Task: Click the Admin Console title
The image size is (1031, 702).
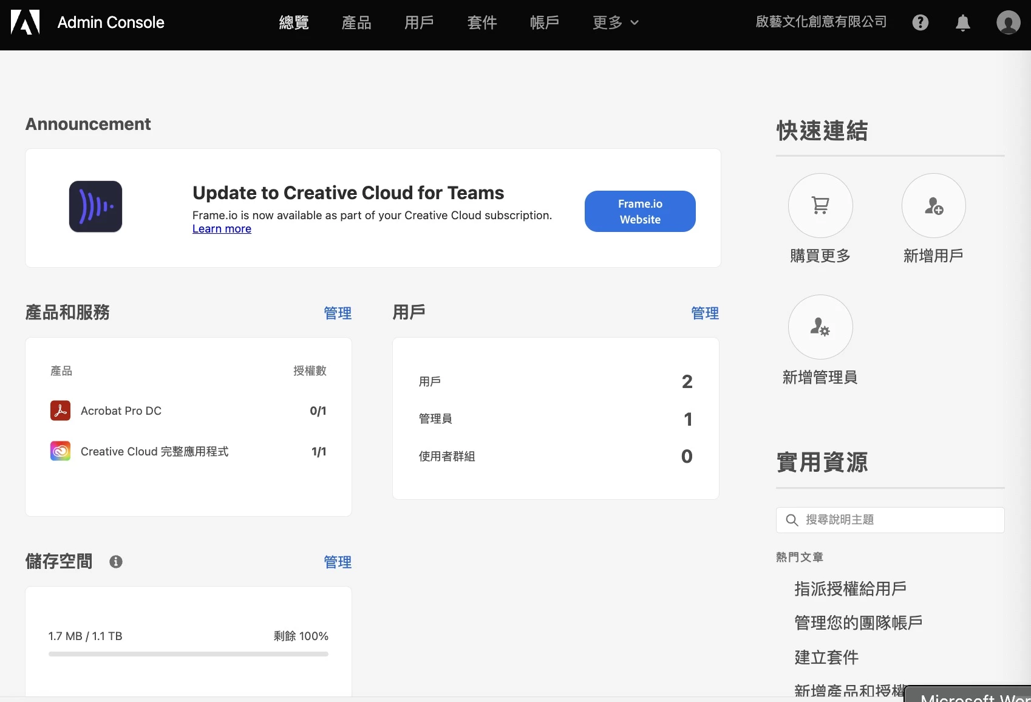Action: [111, 22]
